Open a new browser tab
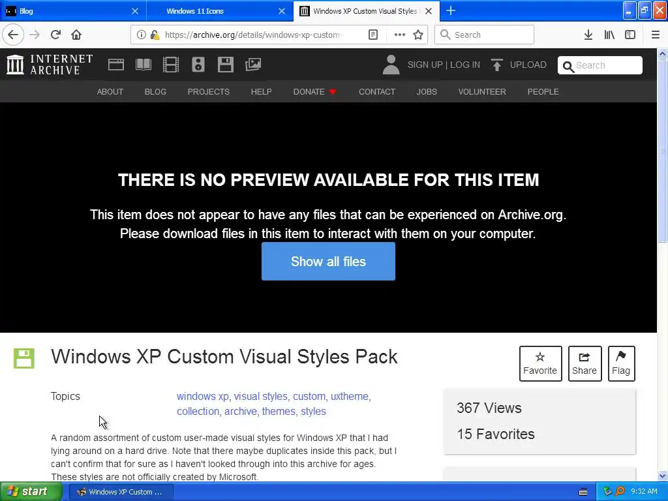Viewport: 668px width, 501px height. pyautogui.click(x=451, y=10)
